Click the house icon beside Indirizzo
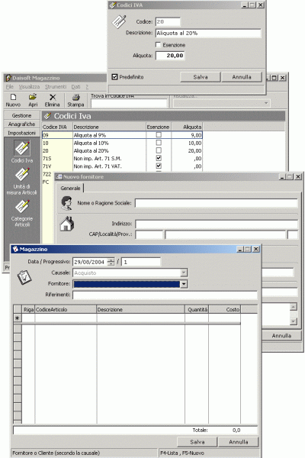This screenshot has height=458, width=305. [67, 224]
